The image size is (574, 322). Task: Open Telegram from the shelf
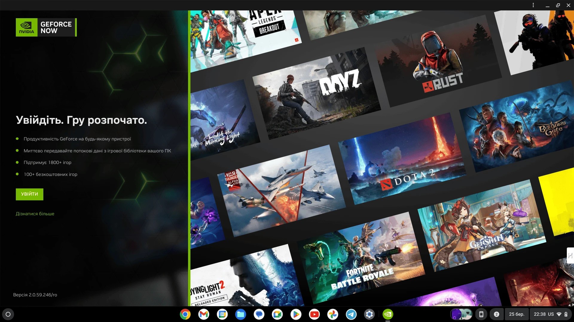point(351,314)
